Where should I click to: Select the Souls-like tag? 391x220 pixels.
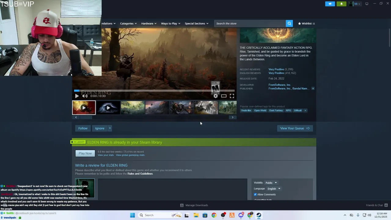click(246, 111)
